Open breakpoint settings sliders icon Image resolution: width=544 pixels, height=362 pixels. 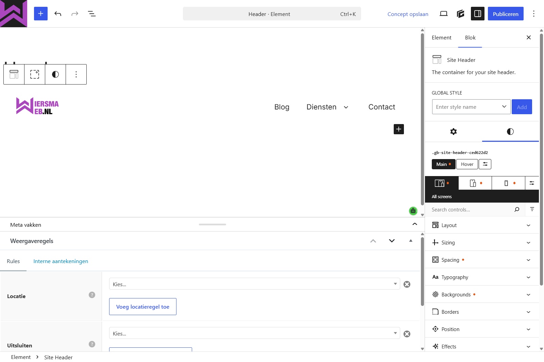click(532, 183)
